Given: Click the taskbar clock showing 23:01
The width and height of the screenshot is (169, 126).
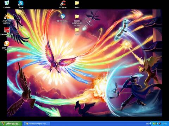Looking at the screenshot, I should click(164, 124).
